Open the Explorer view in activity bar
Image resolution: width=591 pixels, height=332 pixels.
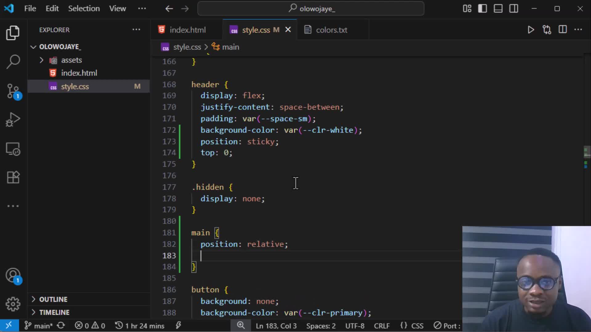pyautogui.click(x=13, y=33)
